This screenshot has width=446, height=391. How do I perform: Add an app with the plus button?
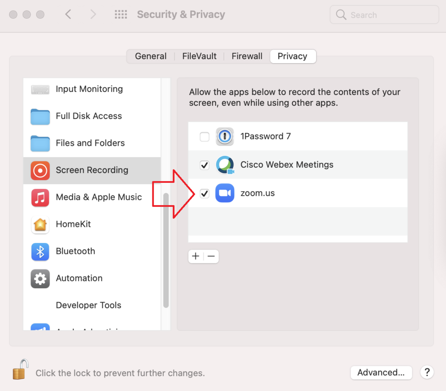[196, 256]
